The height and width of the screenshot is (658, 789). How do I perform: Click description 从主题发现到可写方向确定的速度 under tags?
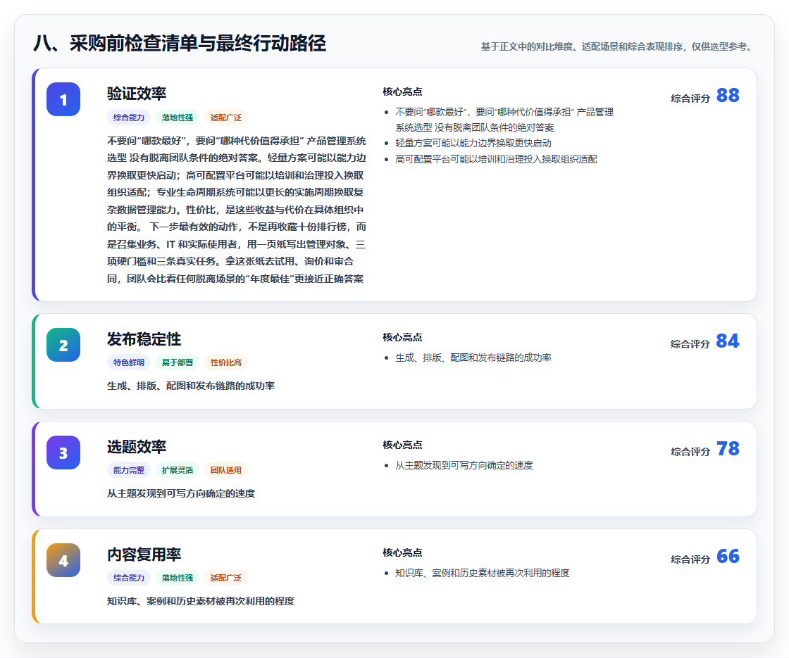pos(181,493)
